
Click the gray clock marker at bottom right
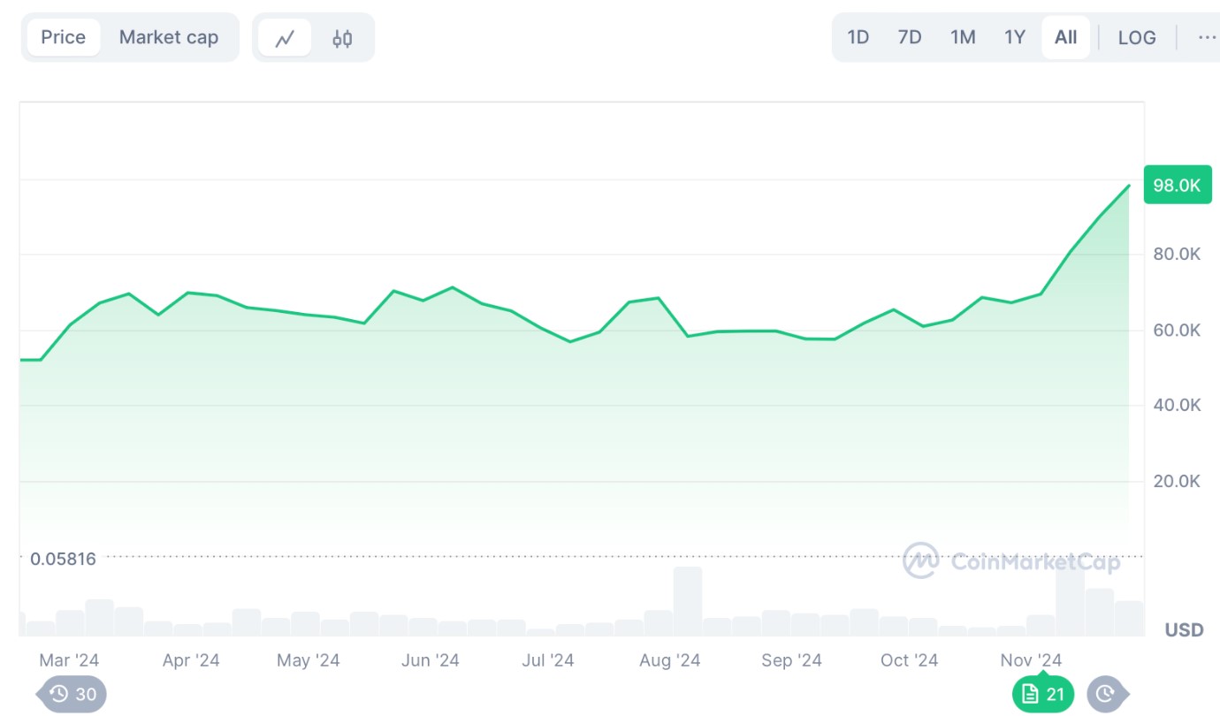point(1107,694)
